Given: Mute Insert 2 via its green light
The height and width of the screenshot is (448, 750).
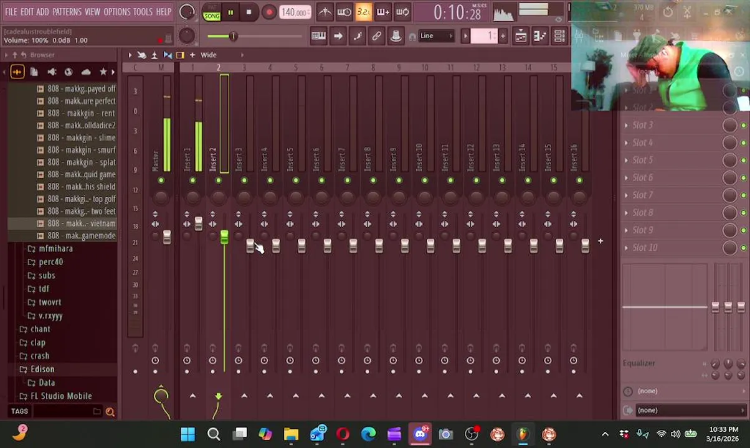Looking at the screenshot, I should point(218,180).
